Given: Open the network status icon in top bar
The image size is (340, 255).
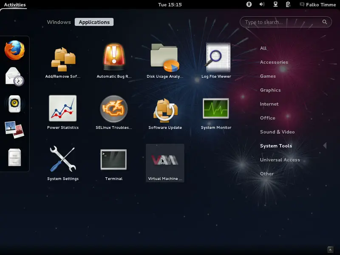Looking at the screenshot, I should coord(275,4).
